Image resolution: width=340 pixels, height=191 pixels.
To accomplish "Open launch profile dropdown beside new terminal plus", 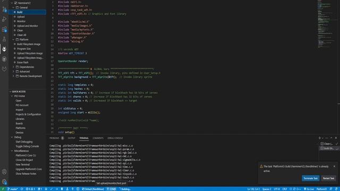I will pos(322,138).
